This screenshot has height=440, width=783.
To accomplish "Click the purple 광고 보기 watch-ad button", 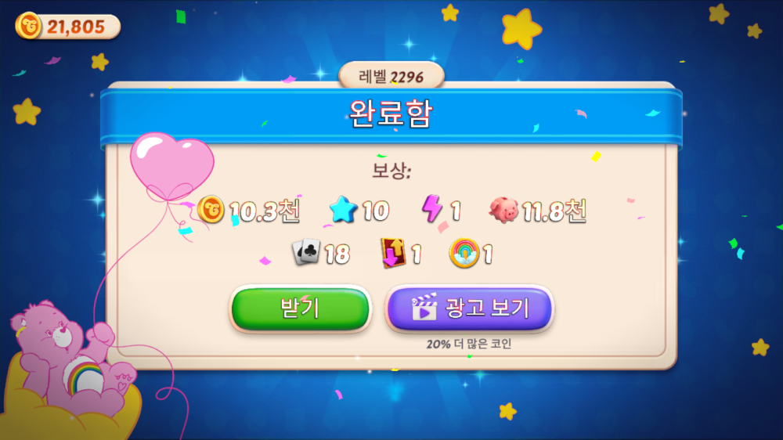I will tap(469, 308).
